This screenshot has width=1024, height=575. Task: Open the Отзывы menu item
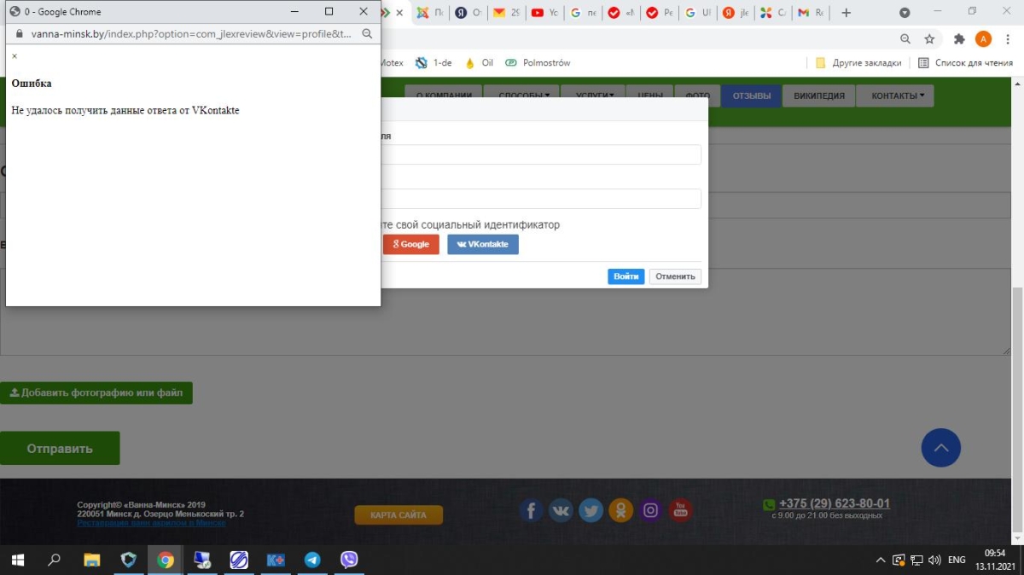pyautogui.click(x=751, y=96)
